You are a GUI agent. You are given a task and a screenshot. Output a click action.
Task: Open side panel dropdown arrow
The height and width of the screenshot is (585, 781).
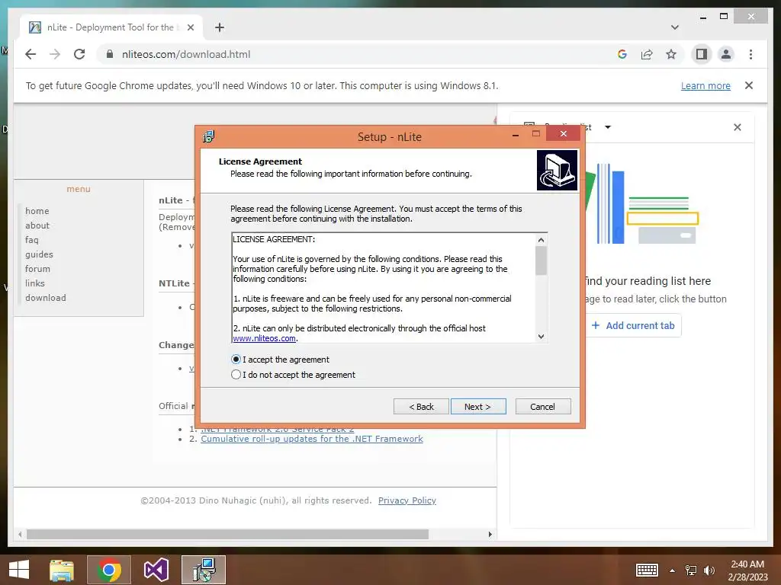click(608, 127)
